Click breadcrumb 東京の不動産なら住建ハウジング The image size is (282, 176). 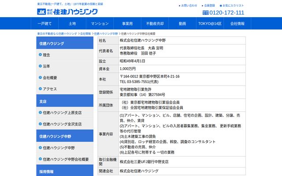tap(57, 33)
